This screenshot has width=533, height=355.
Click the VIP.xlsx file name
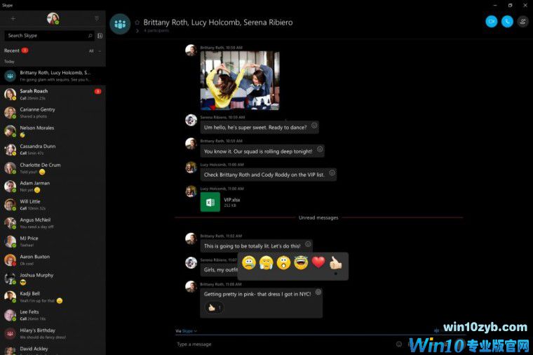coord(232,200)
